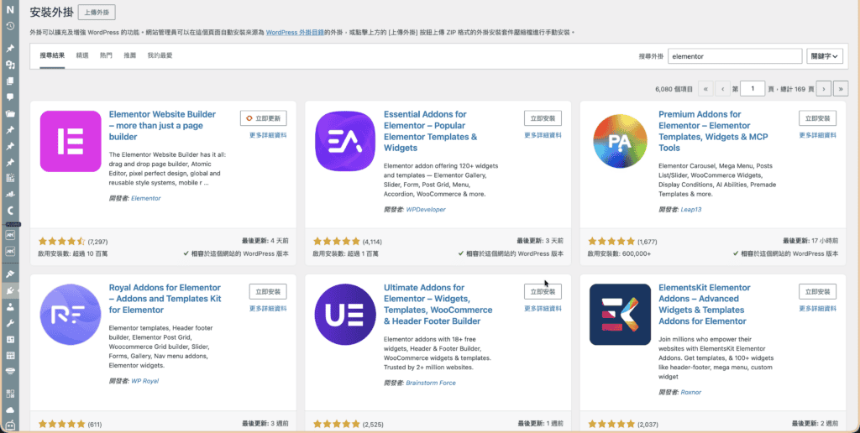Open the 關鍵字 search type dropdown
The image size is (860, 433).
click(825, 56)
